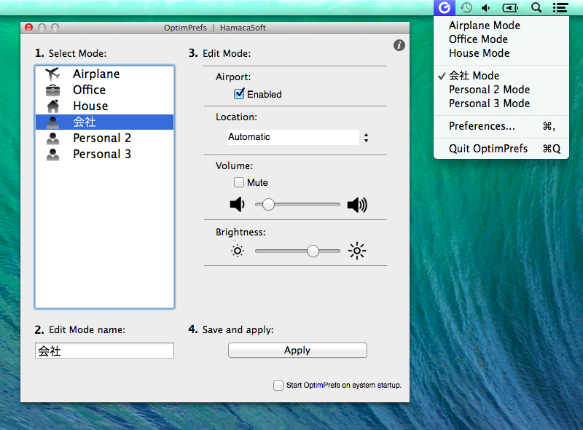Click the person icon beside 会社
583x430 pixels.
tap(52, 122)
